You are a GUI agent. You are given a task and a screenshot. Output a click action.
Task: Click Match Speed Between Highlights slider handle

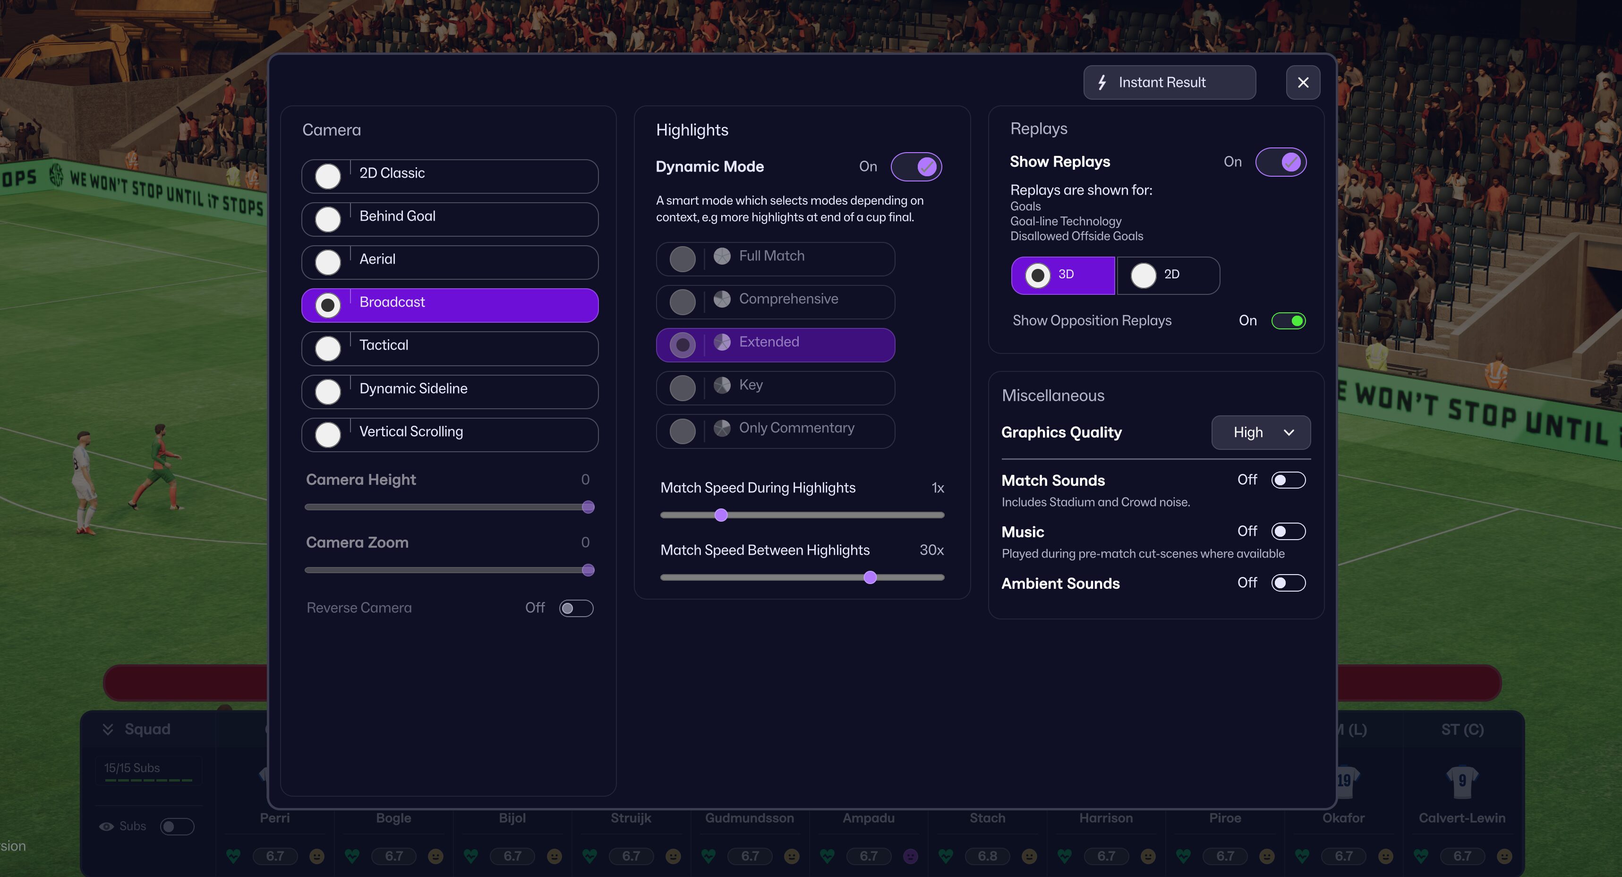(x=870, y=577)
